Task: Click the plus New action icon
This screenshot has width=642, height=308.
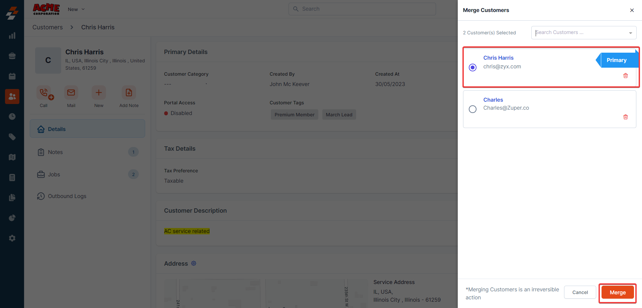Action: (99, 93)
